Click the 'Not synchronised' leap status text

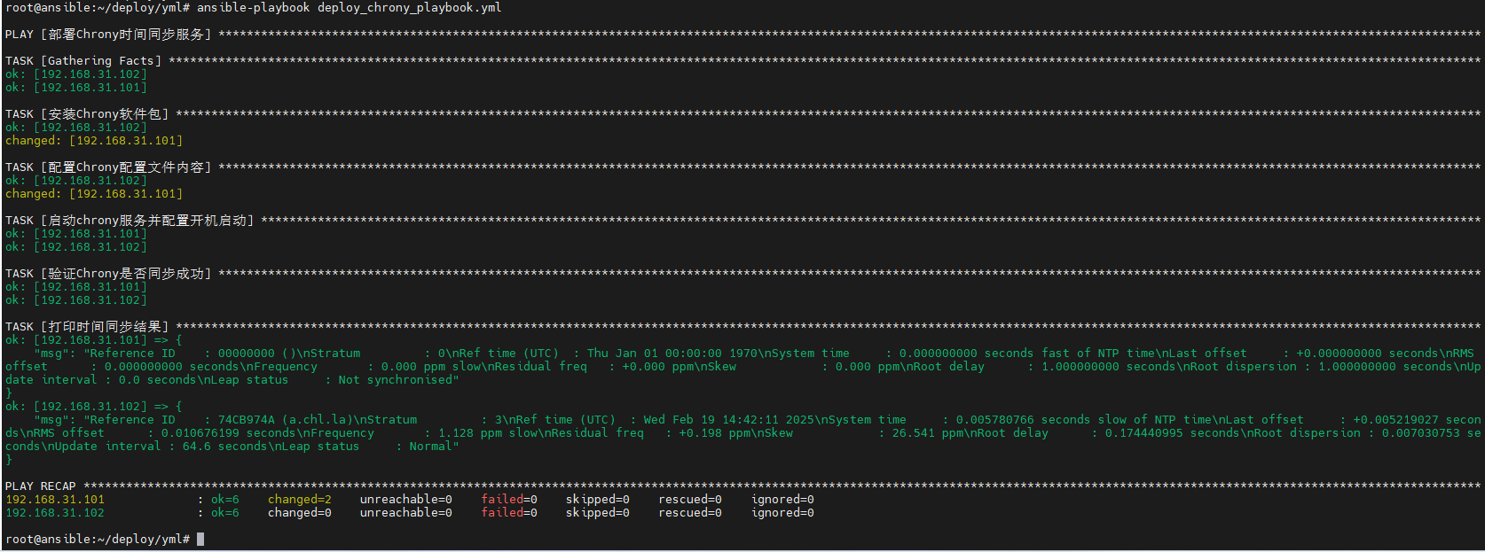click(396, 380)
